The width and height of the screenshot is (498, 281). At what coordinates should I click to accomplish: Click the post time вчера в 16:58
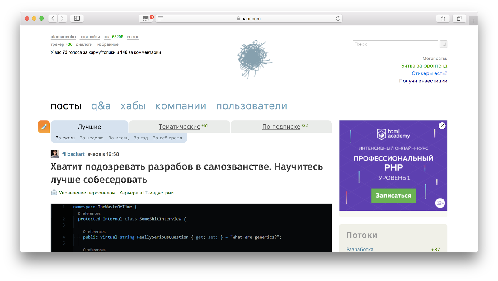coord(103,154)
